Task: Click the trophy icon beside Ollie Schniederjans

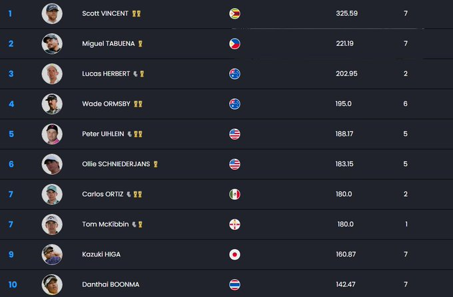Action: pyautogui.click(x=155, y=164)
